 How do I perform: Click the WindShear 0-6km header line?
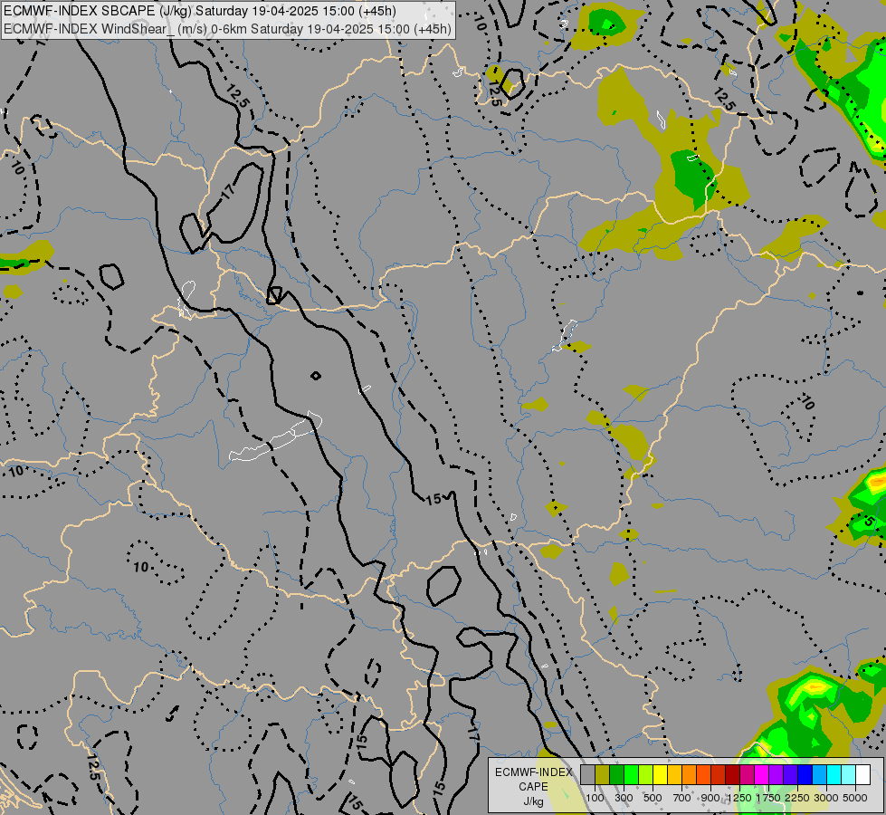coord(227,28)
